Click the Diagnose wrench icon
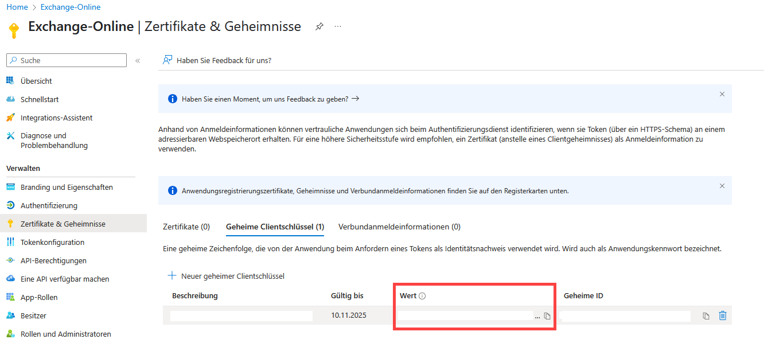Viewport: 764px width, 343px height. coord(10,136)
